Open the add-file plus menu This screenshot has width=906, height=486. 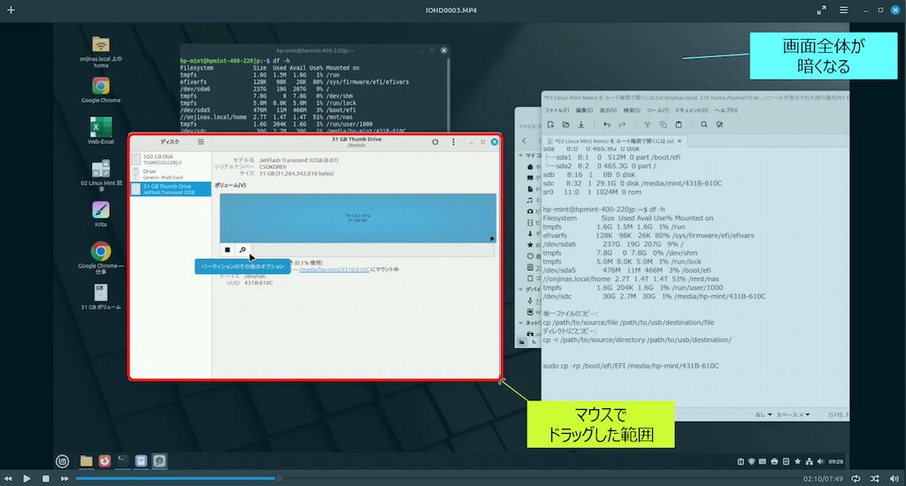tap(11, 10)
